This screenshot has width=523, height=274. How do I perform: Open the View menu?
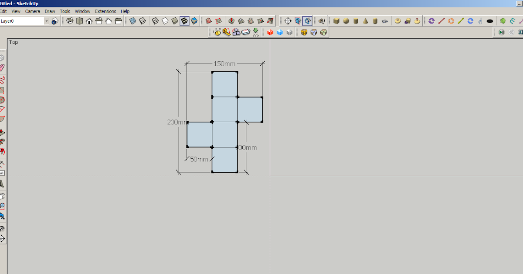click(16, 11)
